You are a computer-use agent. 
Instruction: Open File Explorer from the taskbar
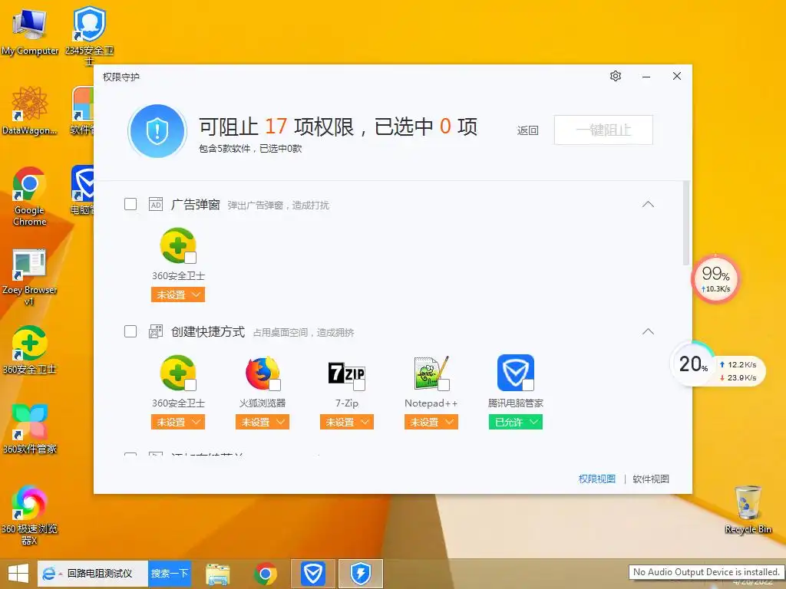point(218,574)
